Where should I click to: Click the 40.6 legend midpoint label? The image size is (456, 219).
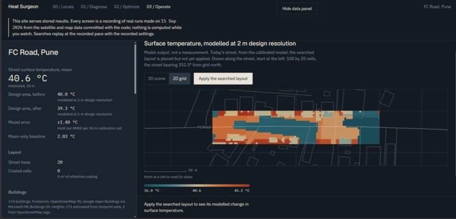click(196, 191)
